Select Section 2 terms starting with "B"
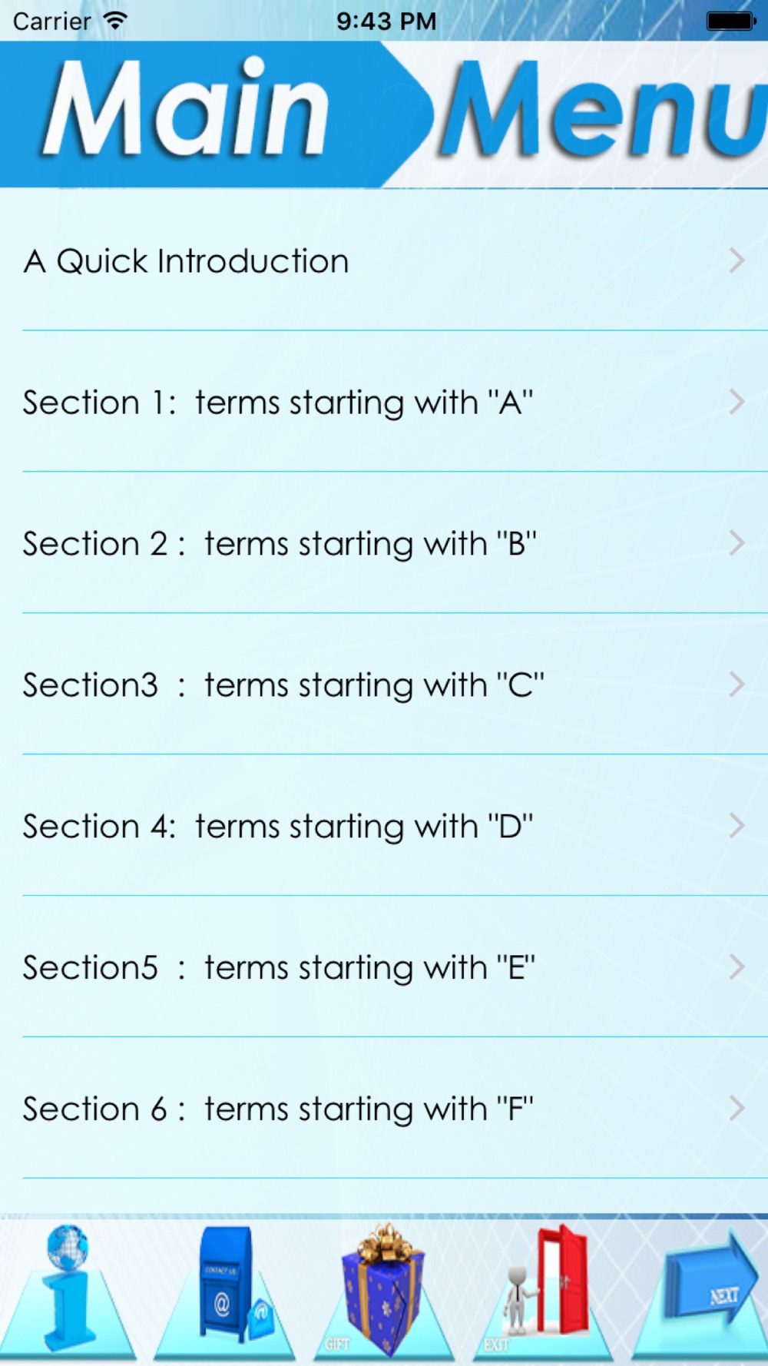 (384, 543)
